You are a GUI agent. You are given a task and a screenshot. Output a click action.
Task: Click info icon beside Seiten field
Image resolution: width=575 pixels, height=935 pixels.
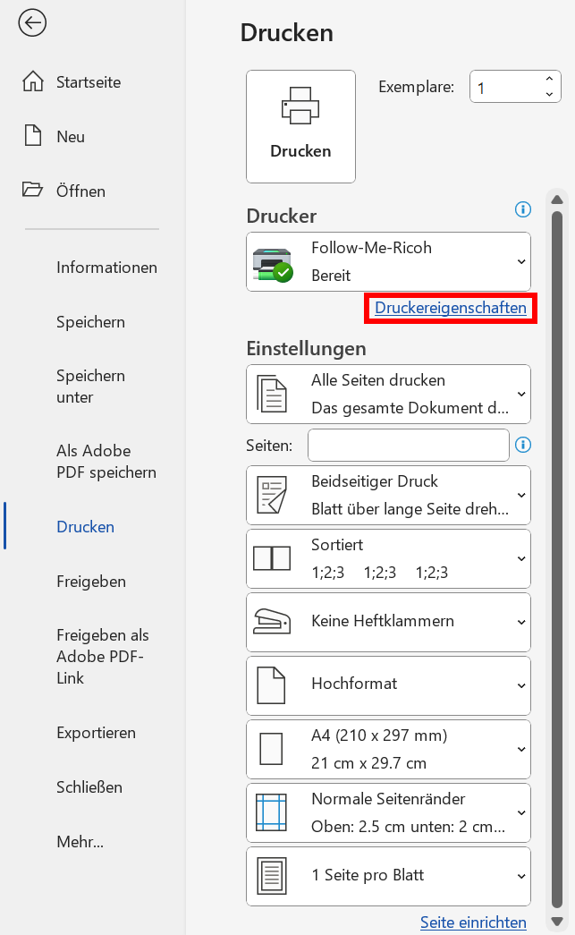click(523, 445)
